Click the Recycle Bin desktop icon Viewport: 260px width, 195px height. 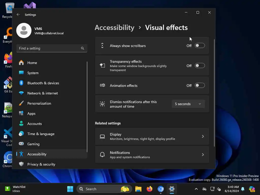pyautogui.click(x=7, y=10)
